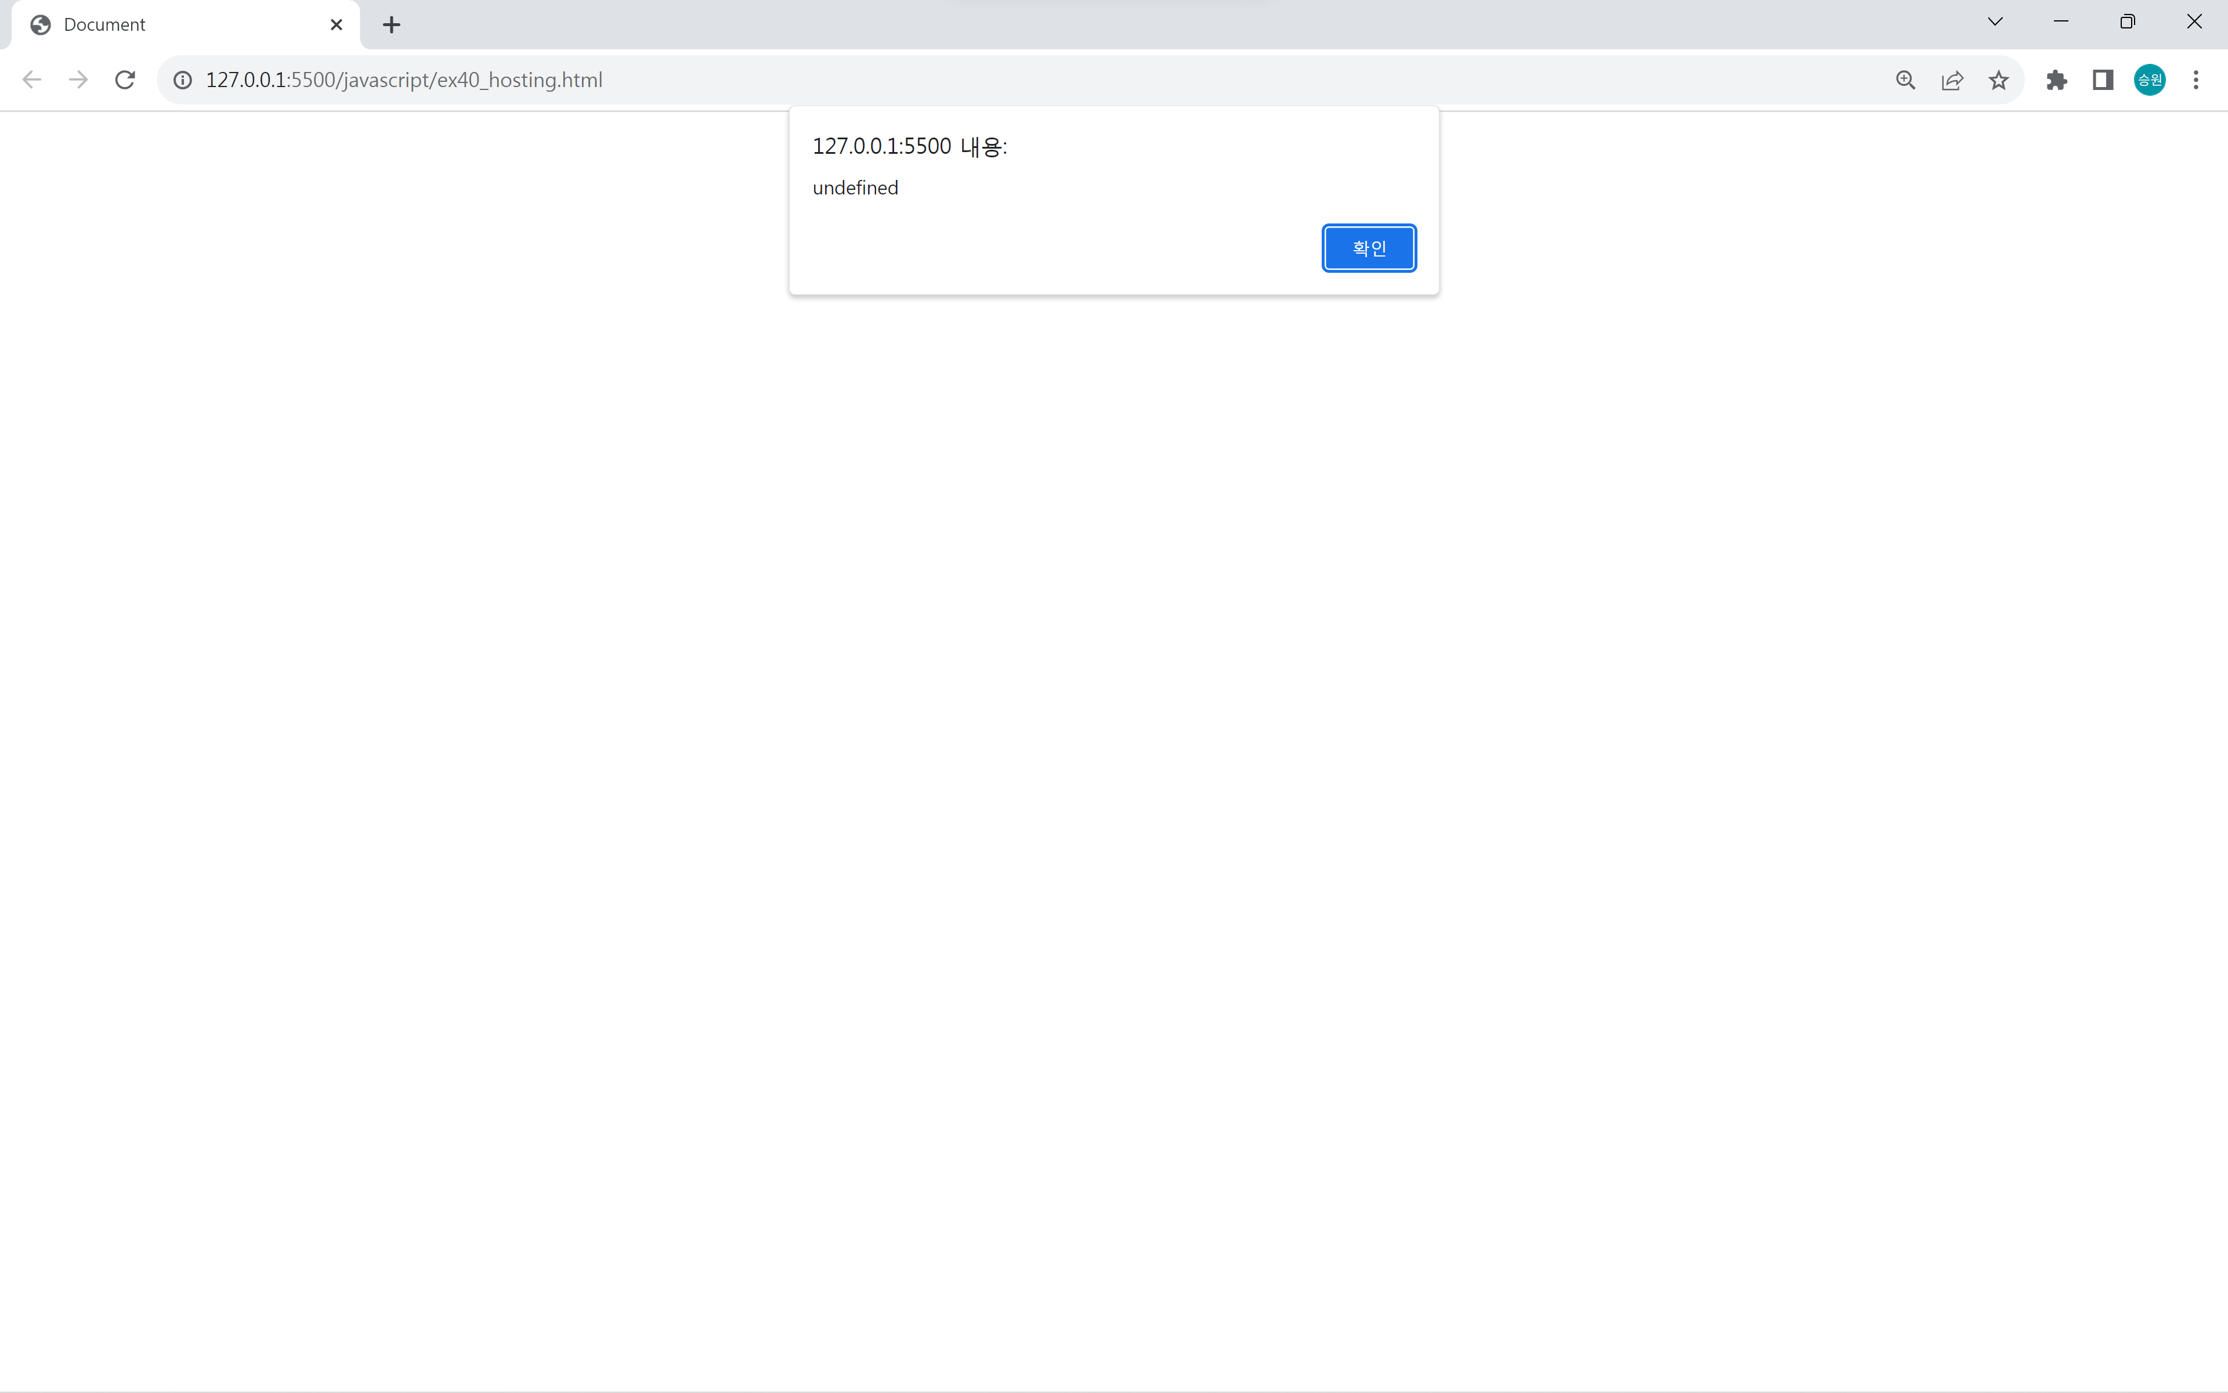Open a new tab
This screenshot has height=1393, width=2228.
pos(391,25)
